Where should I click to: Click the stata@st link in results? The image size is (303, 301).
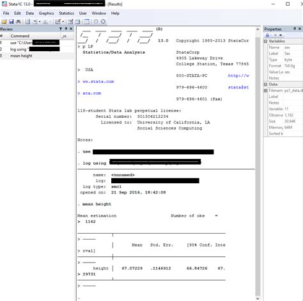tap(238, 87)
